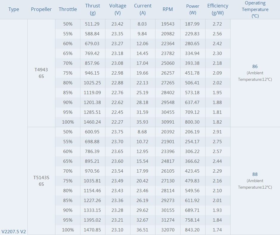Click the 86 operating temperature value
Viewport: 280px width, 235px height.
coord(255,67)
